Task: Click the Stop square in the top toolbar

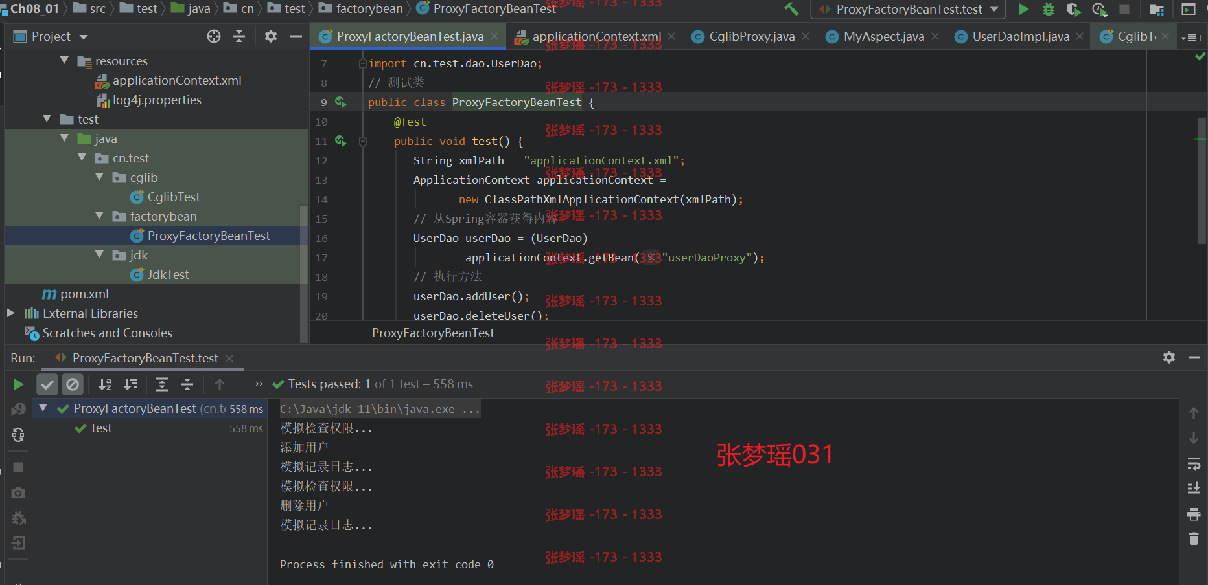Action: pyautogui.click(x=1124, y=9)
